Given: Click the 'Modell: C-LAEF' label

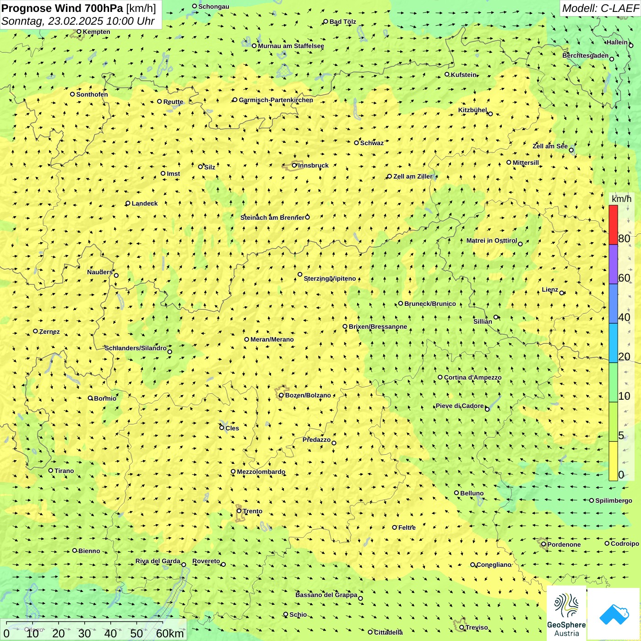Looking at the screenshot, I should pyautogui.click(x=600, y=8).
